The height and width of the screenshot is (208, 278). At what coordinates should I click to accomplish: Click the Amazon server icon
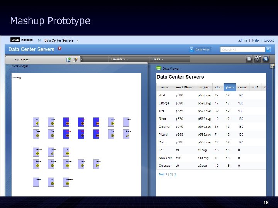point(36,182)
